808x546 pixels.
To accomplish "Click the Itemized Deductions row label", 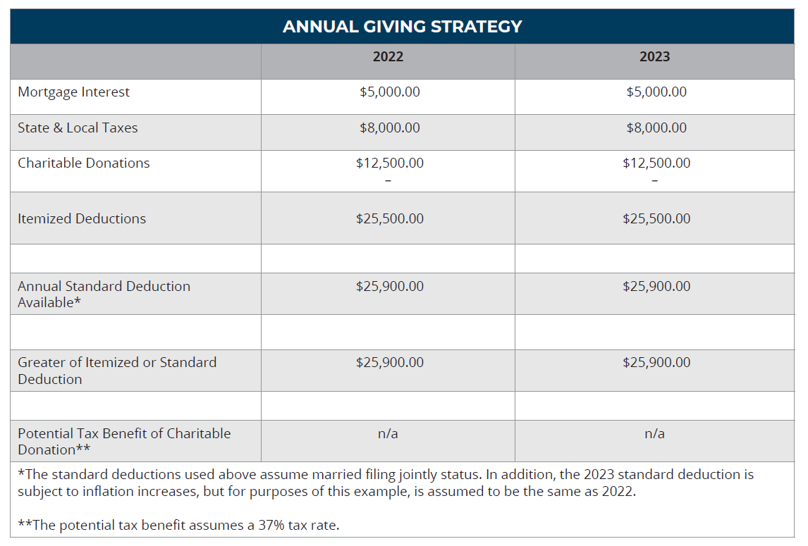I will point(82,219).
